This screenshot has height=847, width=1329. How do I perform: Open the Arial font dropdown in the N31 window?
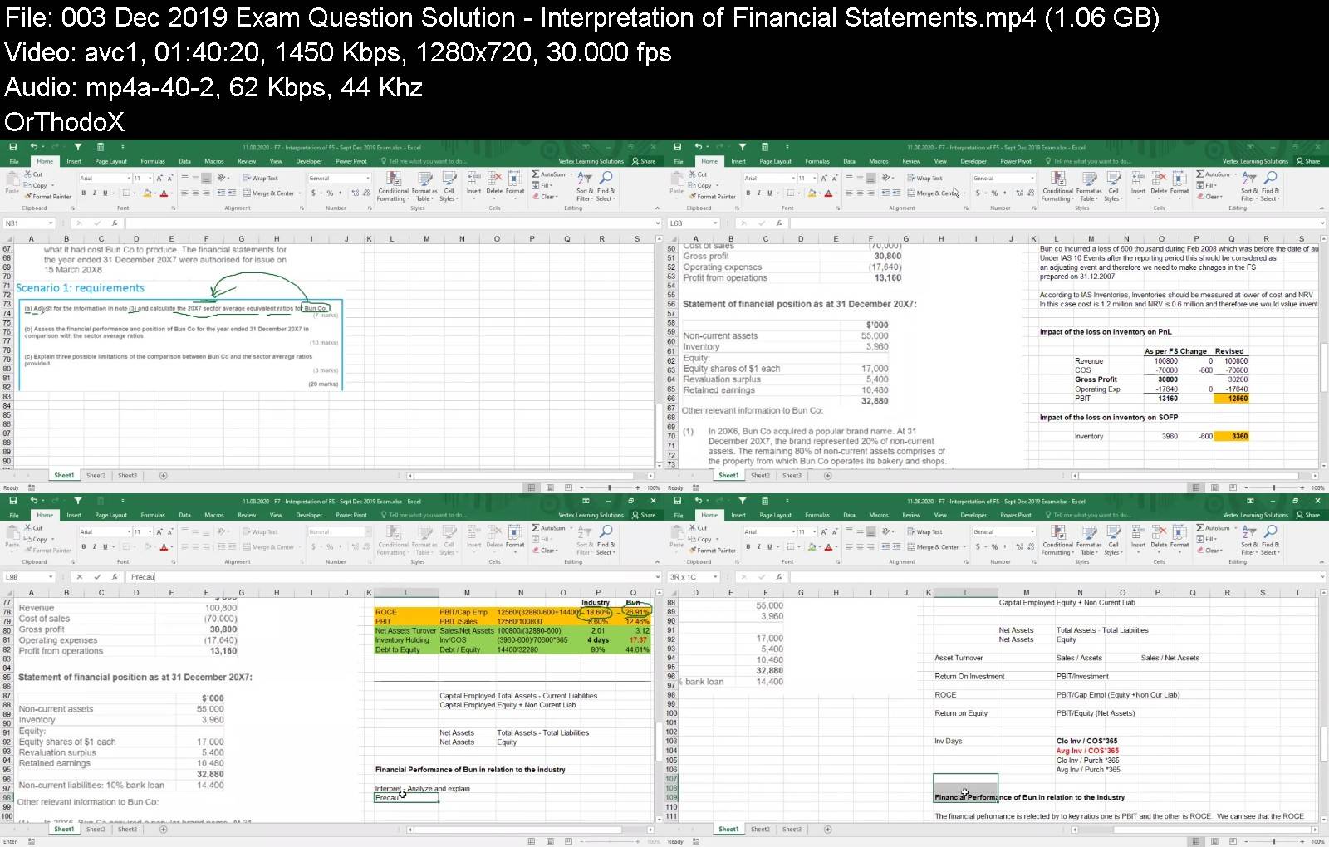[x=129, y=179]
